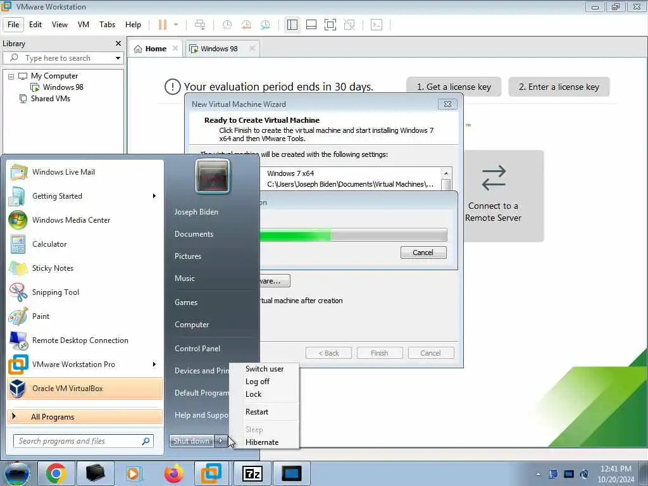Click Search programs and files box
This screenshot has height=486, width=648.
click(x=84, y=441)
